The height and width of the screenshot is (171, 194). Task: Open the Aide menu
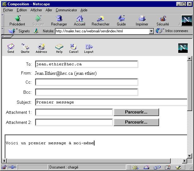[x=84, y=10]
